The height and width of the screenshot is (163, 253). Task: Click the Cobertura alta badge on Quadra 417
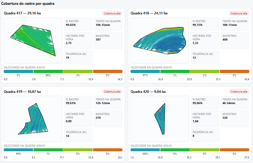112,14
